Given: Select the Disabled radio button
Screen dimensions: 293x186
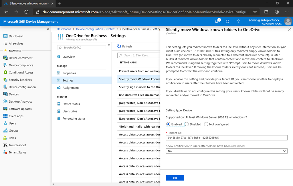Looking at the screenshot, I should [187, 124].
